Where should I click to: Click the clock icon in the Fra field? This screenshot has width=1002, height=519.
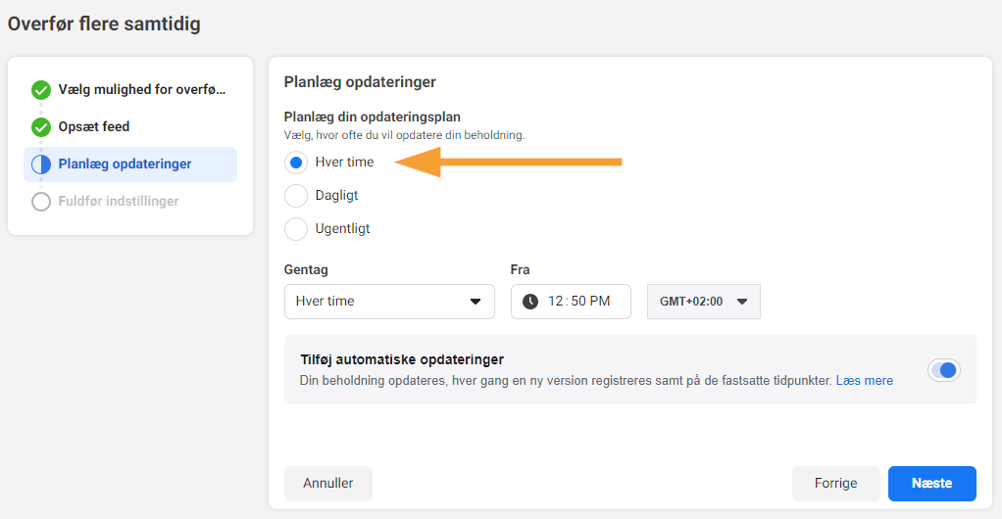pyautogui.click(x=530, y=302)
